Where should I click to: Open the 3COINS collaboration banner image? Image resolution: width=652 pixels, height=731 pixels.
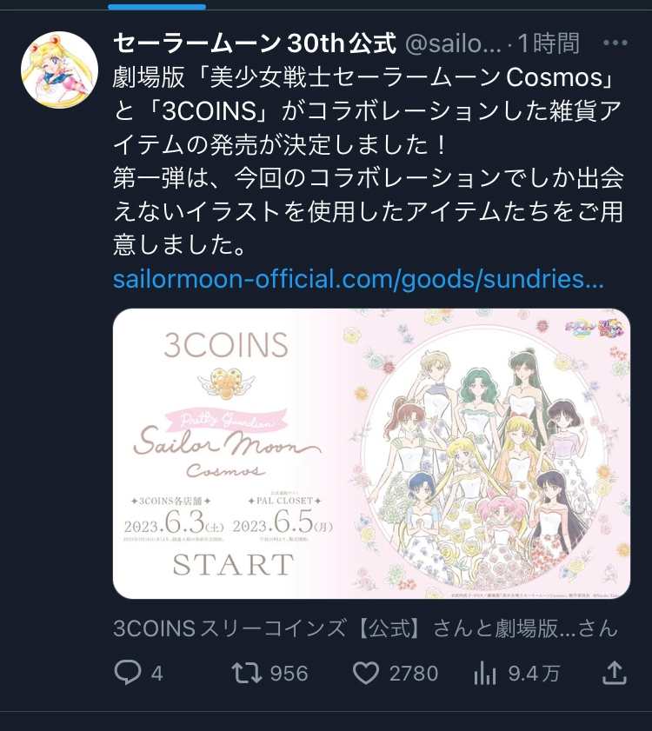pyautogui.click(x=371, y=454)
